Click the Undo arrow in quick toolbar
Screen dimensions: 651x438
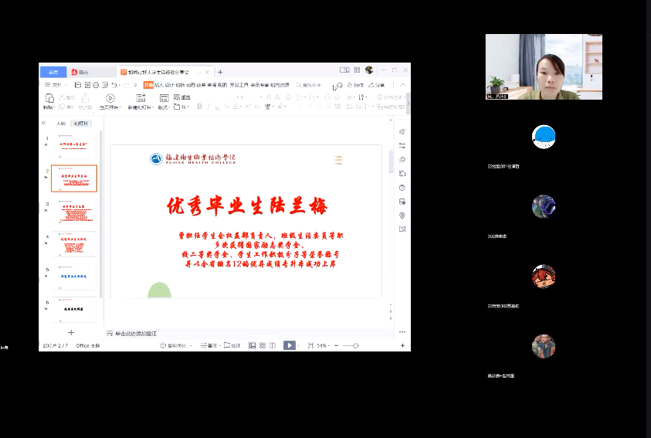point(114,85)
